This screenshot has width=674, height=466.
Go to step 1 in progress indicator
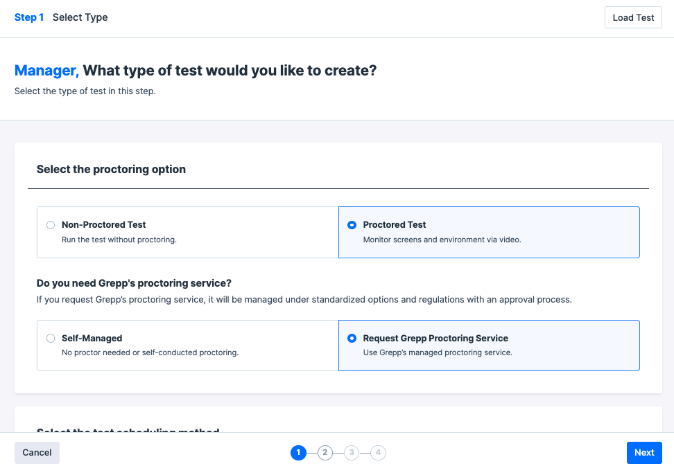(x=298, y=453)
